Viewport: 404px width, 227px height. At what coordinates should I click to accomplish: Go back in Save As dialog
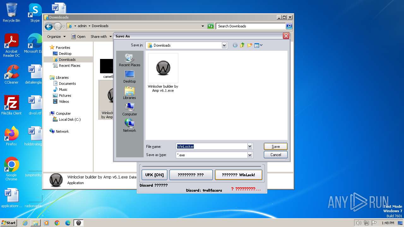pyautogui.click(x=235, y=45)
